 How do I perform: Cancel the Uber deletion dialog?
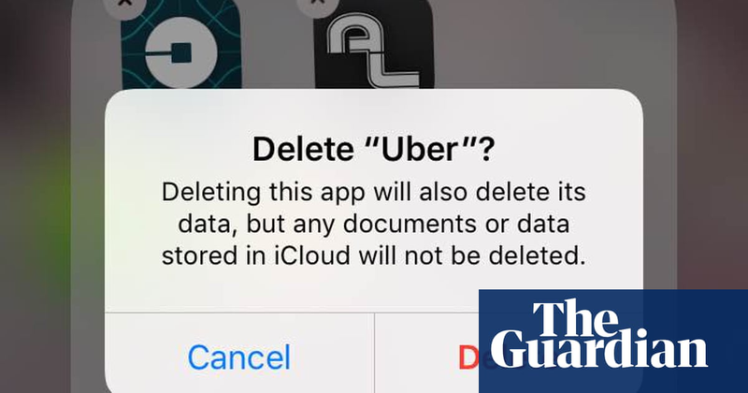click(239, 357)
